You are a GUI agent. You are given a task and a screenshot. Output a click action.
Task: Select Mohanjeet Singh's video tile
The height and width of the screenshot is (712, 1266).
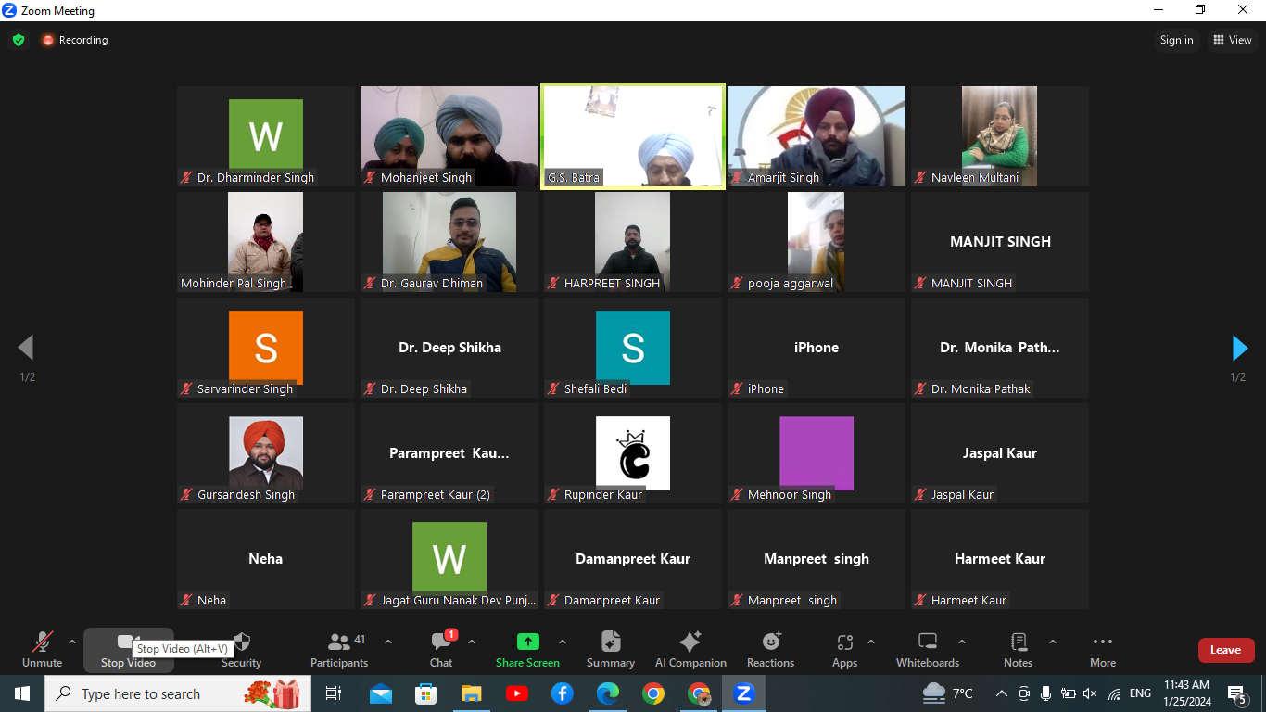pos(449,136)
